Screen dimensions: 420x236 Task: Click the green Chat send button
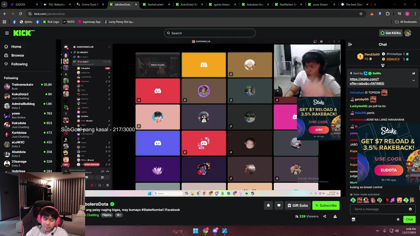pos(409,220)
